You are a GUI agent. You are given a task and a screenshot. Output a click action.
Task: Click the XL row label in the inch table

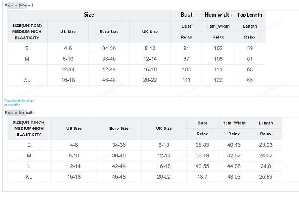[x=29, y=177]
